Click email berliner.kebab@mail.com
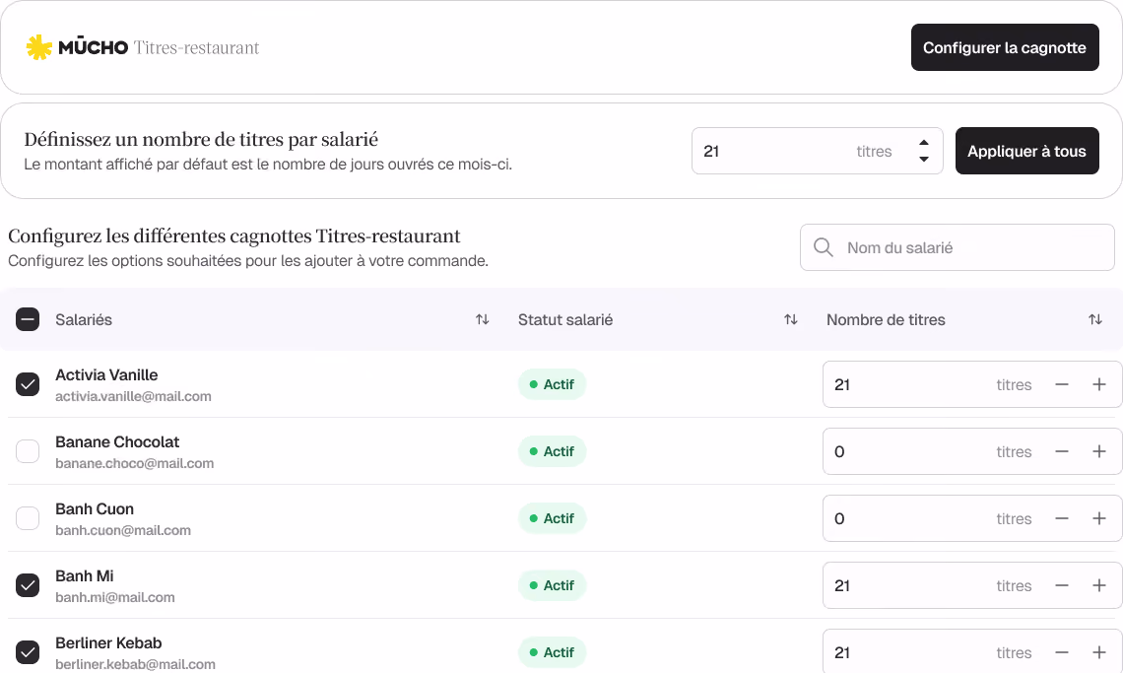 [135, 664]
